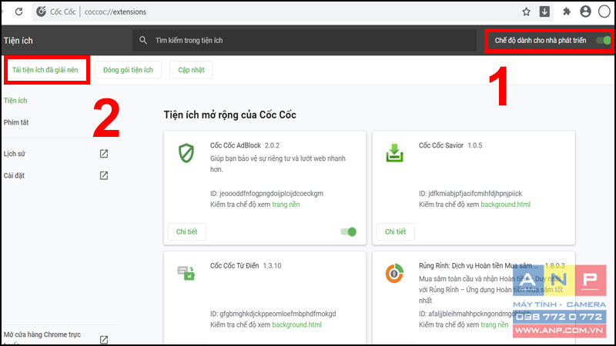Viewport: 616px width, 346px height.
Task: Open AdBlock trang nền link
Action: [x=286, y=205]
